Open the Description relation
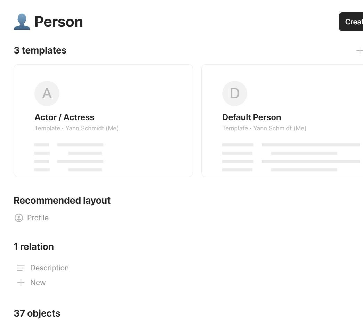Viewport: 363px width, 327px height. [49, 268]
